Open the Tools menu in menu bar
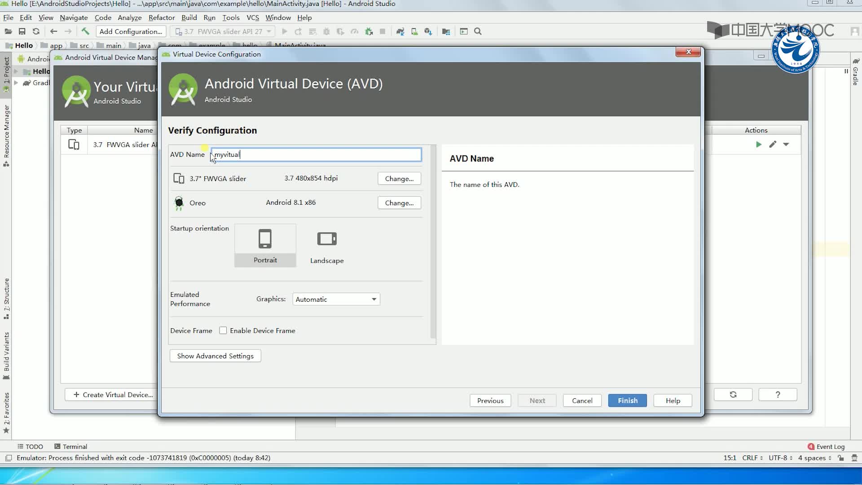Screen dimensions: 862x485 231,17
